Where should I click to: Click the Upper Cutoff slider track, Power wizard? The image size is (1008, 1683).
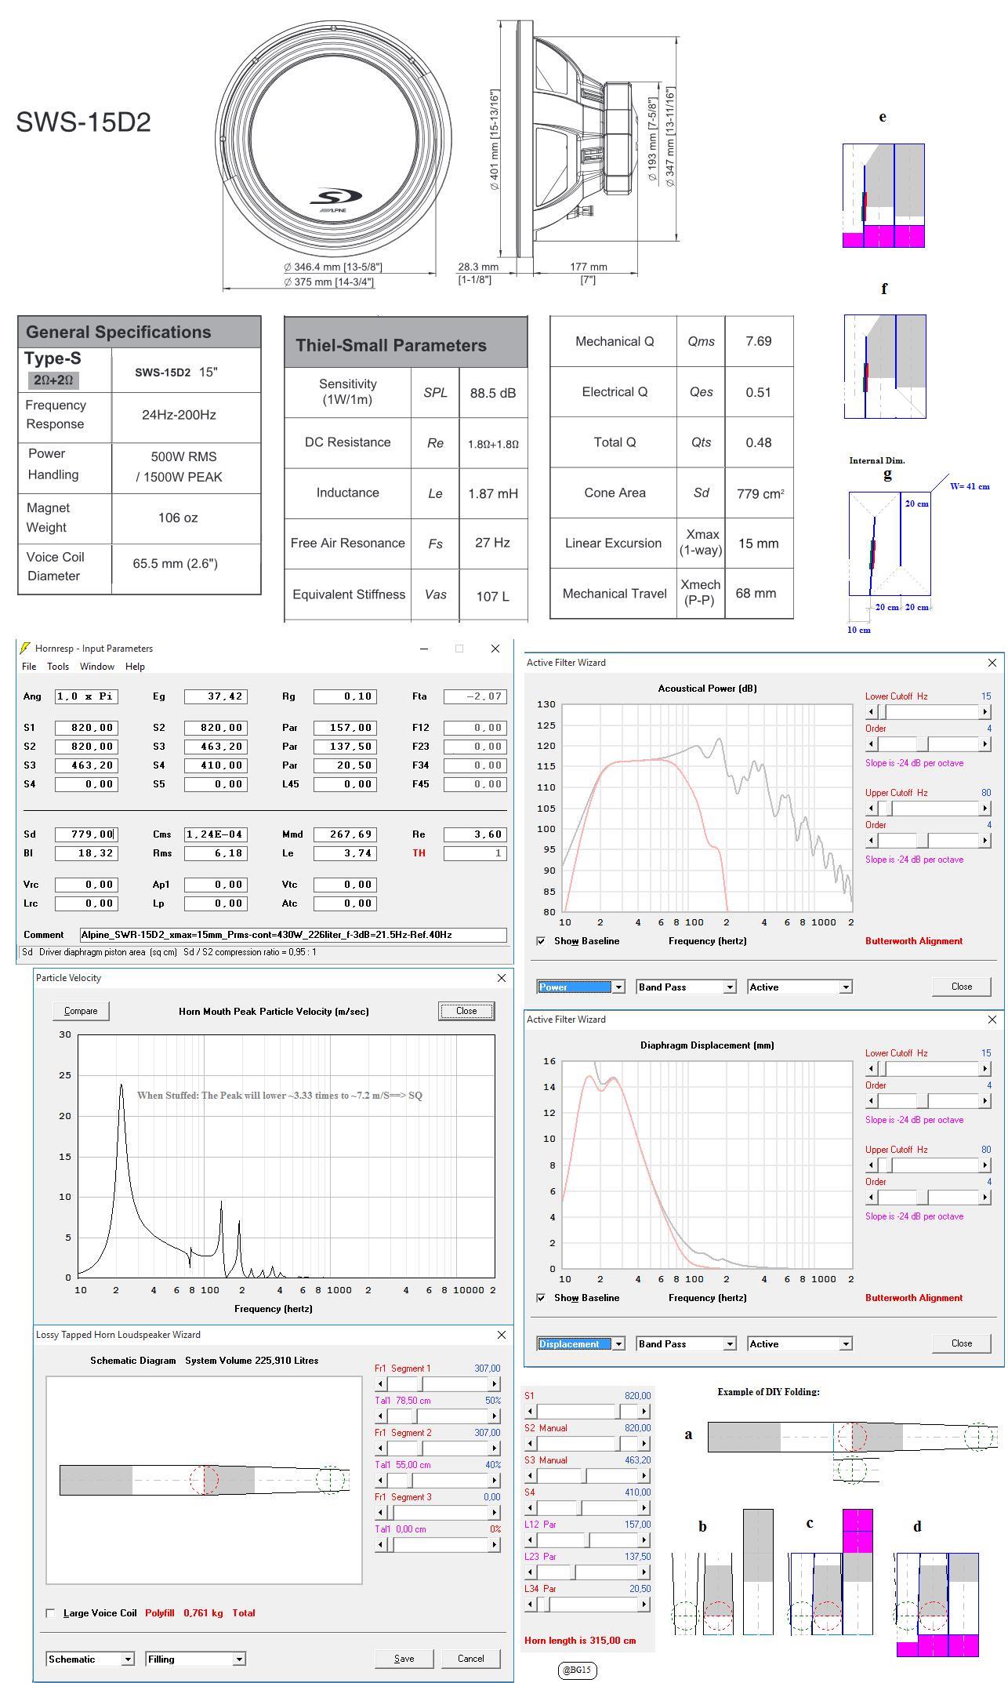pos(929,809)
